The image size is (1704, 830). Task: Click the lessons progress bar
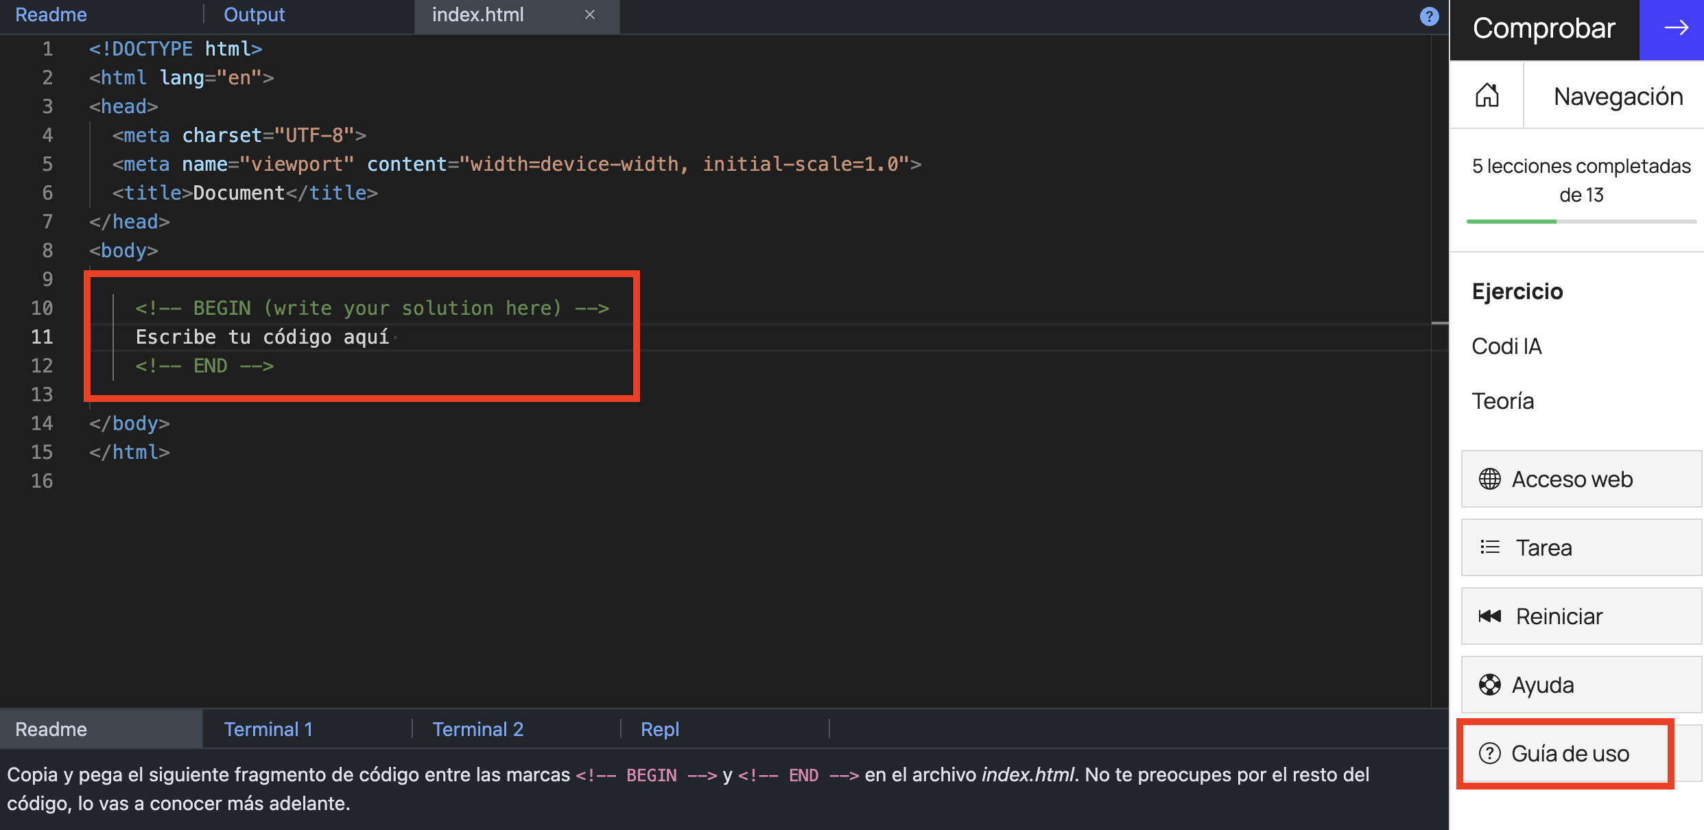1581,222
